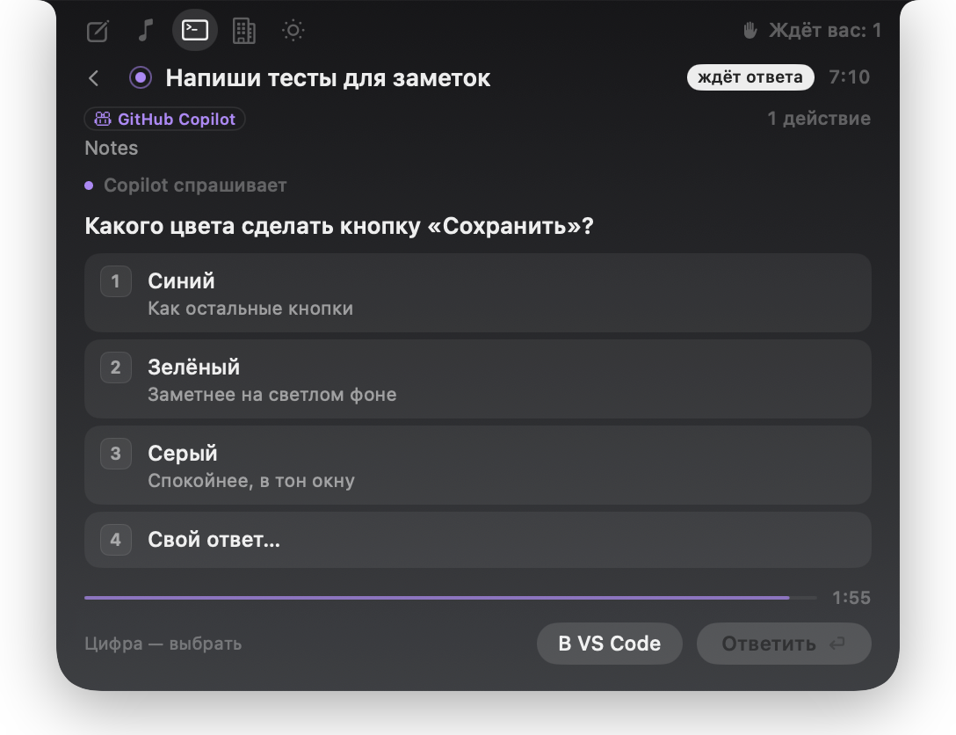The image size is (956, 735).
Task: Click the purple session status circle
Action: 141,77
